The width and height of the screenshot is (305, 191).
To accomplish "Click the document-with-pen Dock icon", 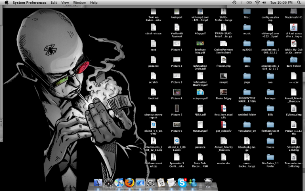I will click(171, 183).
